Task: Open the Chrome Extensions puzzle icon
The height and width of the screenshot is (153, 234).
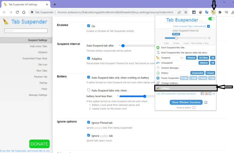Action: click(220, 12)
